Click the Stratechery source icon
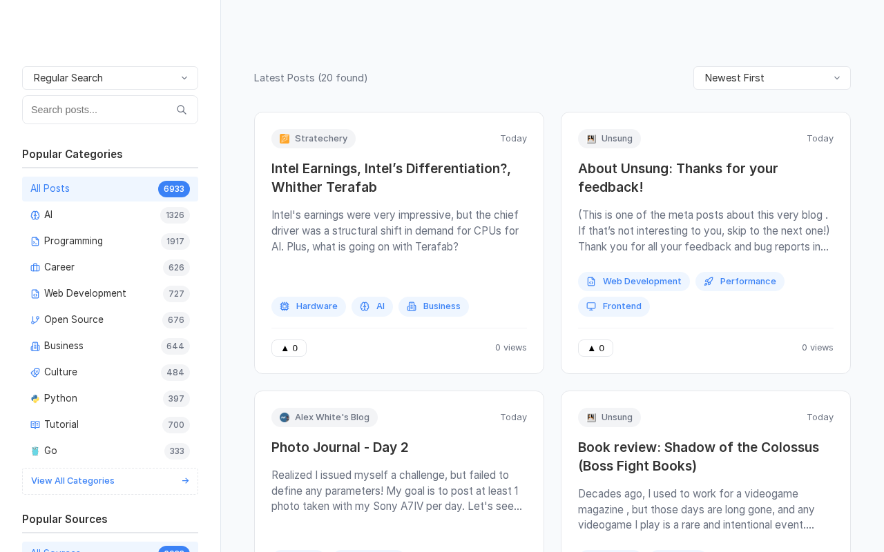884x552 pixels. coord(285,139)
